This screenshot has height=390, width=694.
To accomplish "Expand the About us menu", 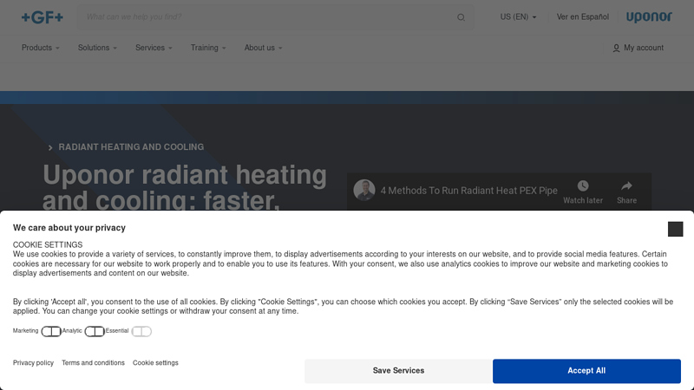I will click(x=264, y=48).
